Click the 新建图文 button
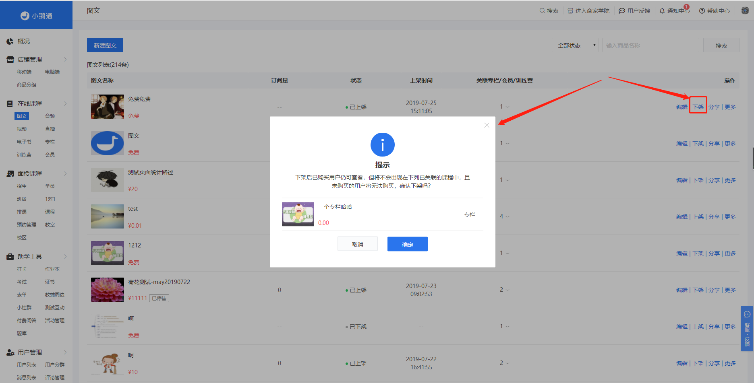Screen dimensions: 754x383 pos(105,45)
